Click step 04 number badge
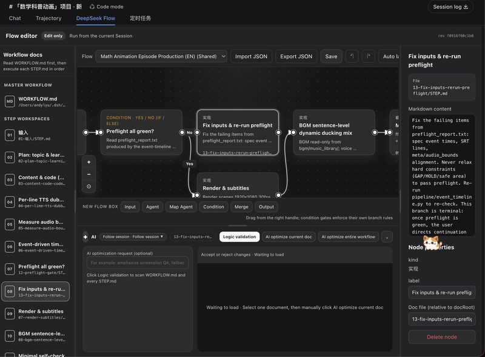This screenshot has width=485, height=357. pyautogui.click(x=10, y=202)
